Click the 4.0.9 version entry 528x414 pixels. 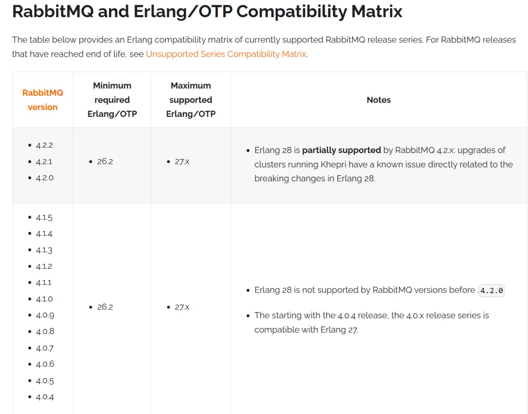coord(45,315)
